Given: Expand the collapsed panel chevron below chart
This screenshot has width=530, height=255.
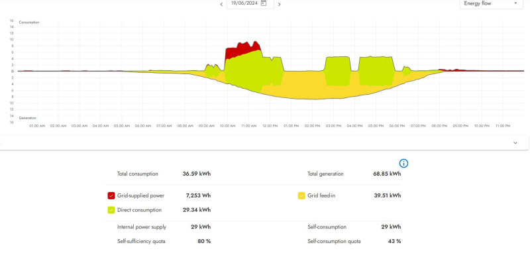Looking at the screenshot, I should pyautogui.click(x=515, y=143).
